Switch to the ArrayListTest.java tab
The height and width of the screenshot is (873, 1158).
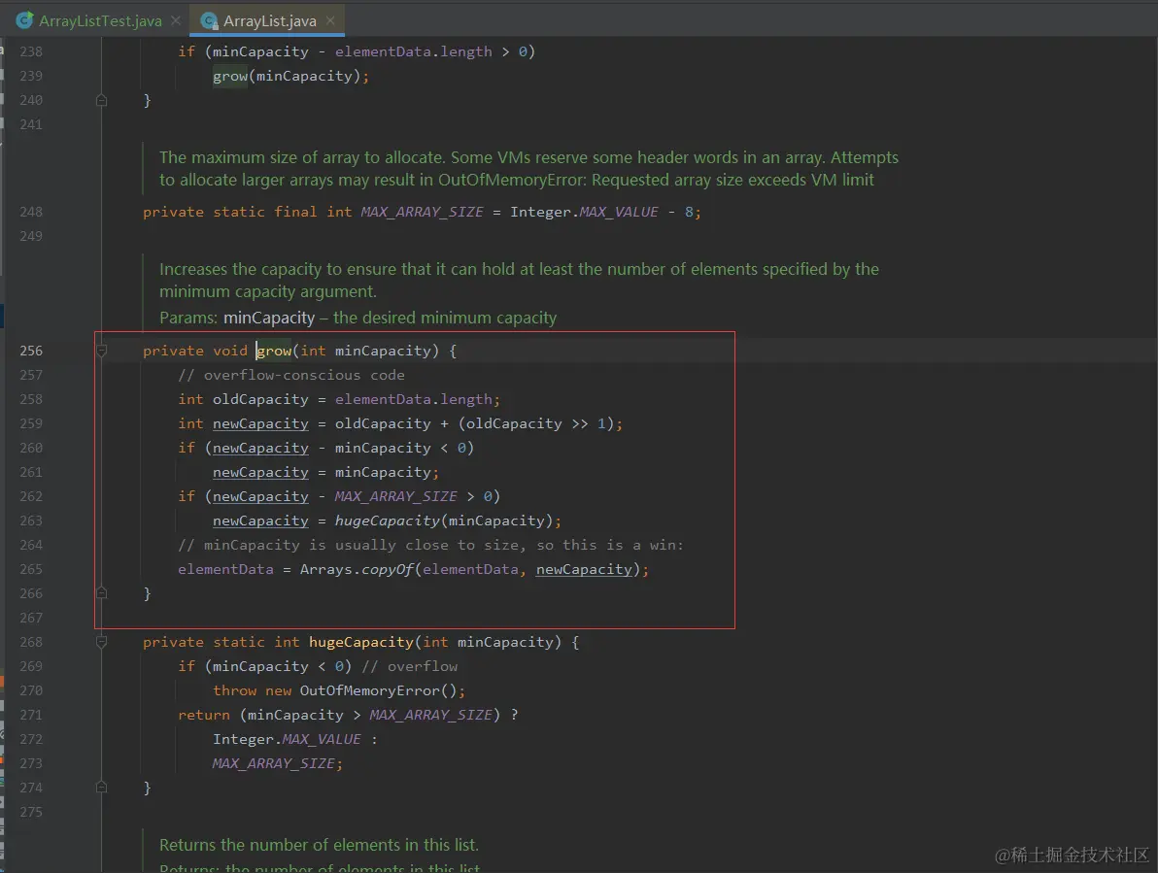click(100, 20)
